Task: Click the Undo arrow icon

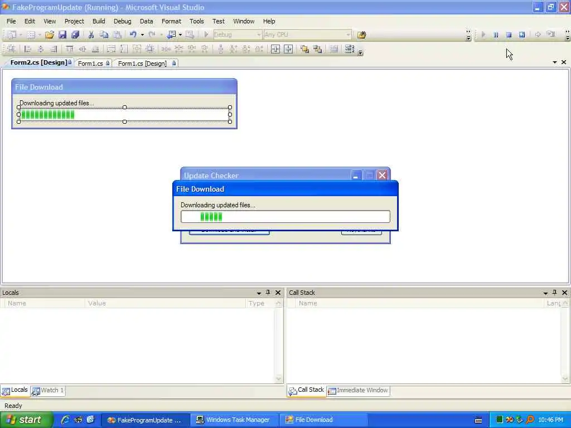Action: point(133,35)
